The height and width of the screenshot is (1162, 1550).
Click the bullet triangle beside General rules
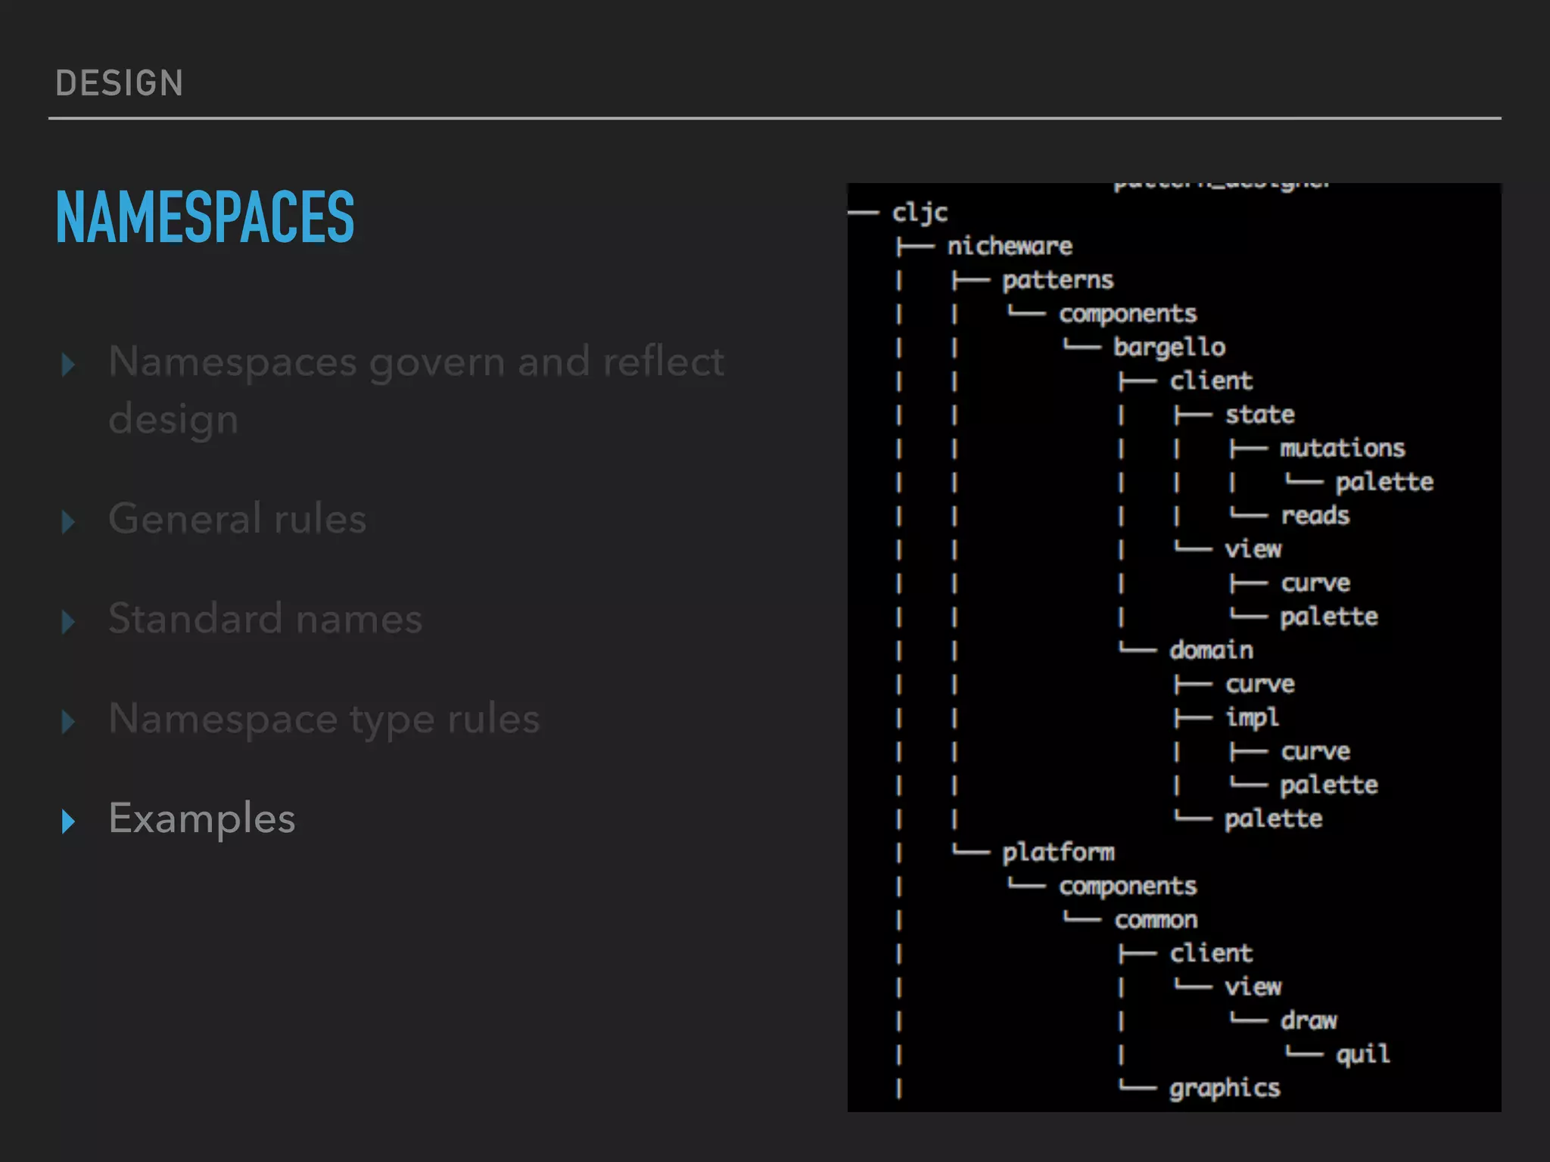click(x=69, y=521)
